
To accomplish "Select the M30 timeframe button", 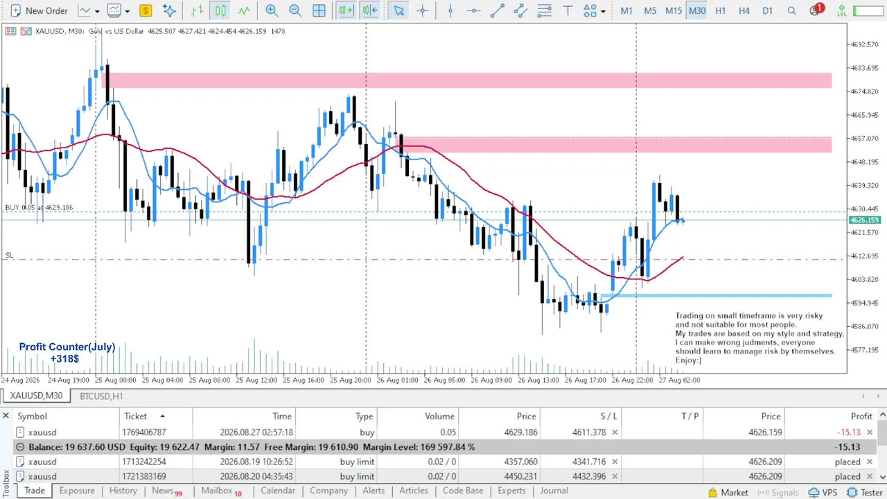I will (x=697, y=10).
